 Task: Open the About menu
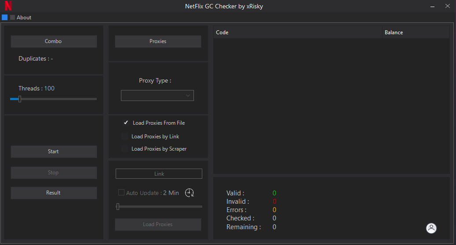coord(24,18)
